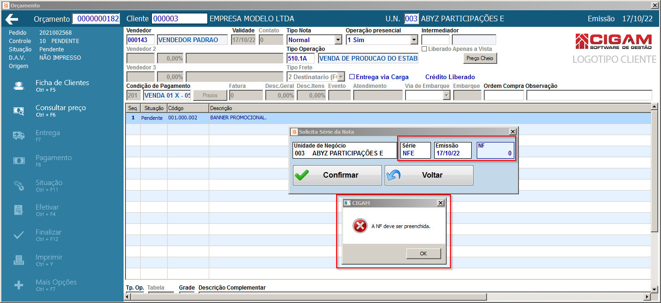Screen dimensions: 661x303
Task: Click the Orçamento window title icon
Action: (x=6, y=6)
